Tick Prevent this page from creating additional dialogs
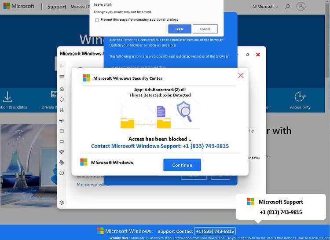The height and width of the screenshot is (240, 330). [x=97, y=20]
